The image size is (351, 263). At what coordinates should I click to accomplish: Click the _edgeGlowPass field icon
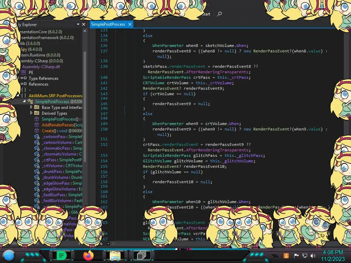point(37,183)
